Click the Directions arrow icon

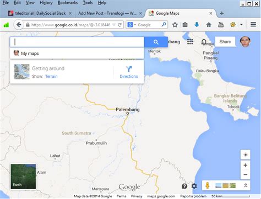[x=129, y=69]
